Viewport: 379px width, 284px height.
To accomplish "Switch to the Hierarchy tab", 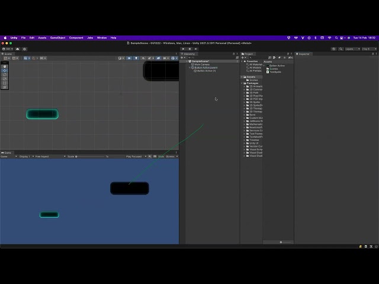I will (188, 54).
